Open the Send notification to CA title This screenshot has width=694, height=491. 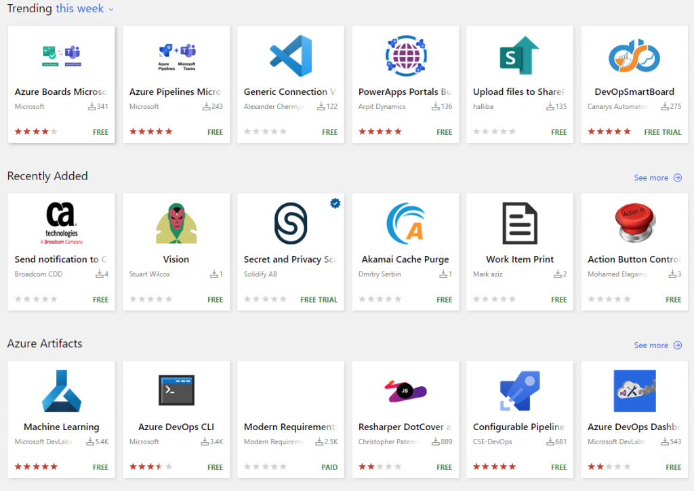point(61,259)
